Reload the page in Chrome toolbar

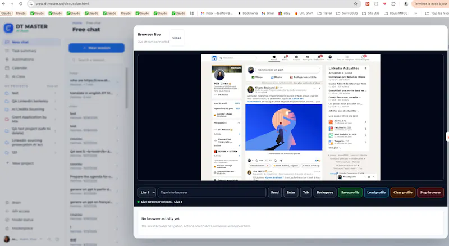[21, 4]
